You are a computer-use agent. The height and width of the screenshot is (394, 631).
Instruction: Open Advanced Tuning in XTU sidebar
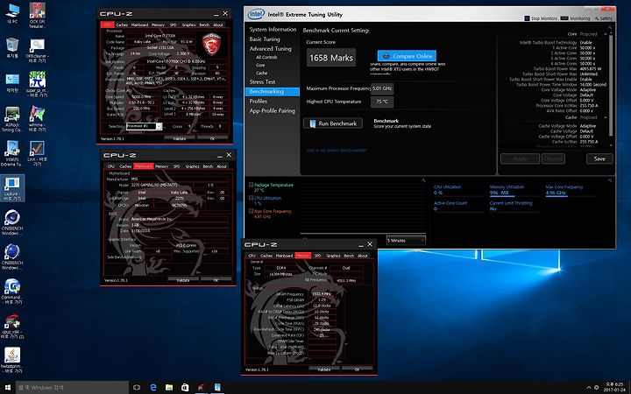click(273, 49)
